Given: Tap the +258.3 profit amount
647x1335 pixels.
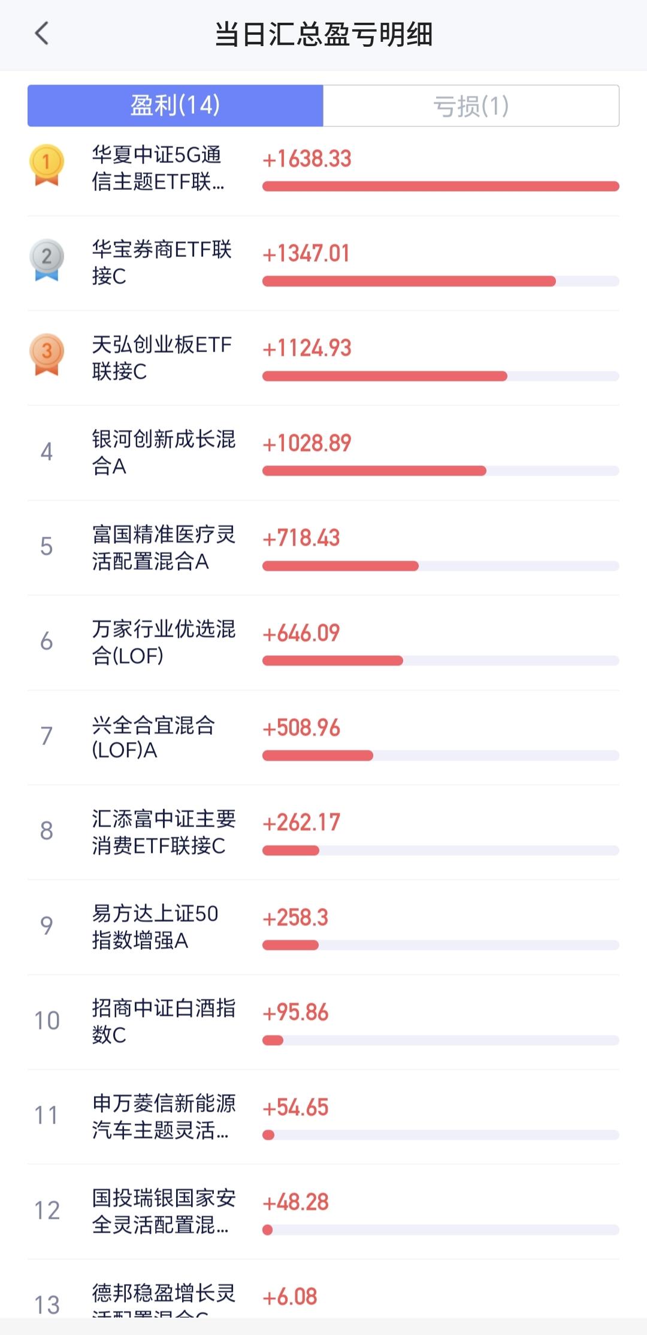Looking at the screenshot, I should click(x=295, y=918).
